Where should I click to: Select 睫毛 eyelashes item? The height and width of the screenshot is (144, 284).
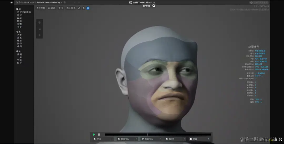[x=19, y=40]
